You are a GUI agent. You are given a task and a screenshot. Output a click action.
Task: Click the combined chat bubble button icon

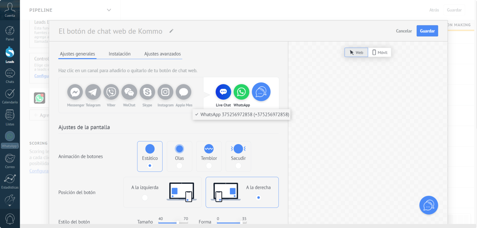tap(261, 92)
